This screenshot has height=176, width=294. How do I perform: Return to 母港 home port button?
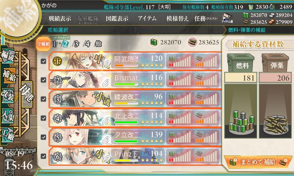tap(27, 95)
